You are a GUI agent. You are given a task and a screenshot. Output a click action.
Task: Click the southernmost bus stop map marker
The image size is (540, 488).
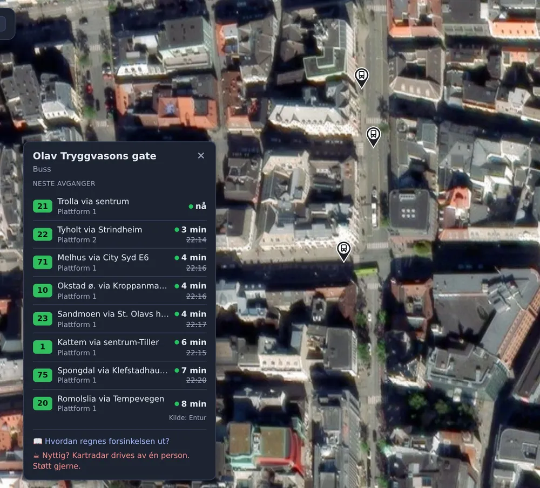pyautogui.click(x=343, y=251)
